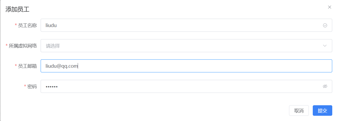Click the 员工邮箱 field label
The width and height of the screenshot is (337, 121).
click(x=27, y=66)
